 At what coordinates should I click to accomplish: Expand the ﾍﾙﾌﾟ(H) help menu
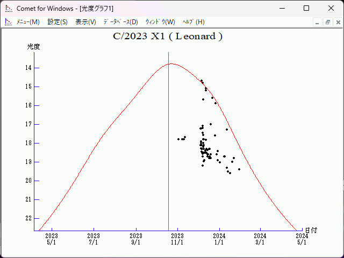click(x=193, y=22)
